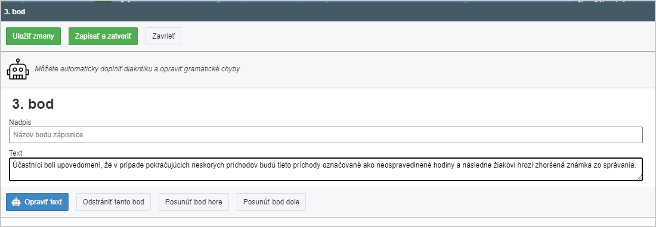Image resolution: width=656 pixels, height=227 pixels.
Task: Click the large robot icon in info bar
Action: click(x=17, y=69)
